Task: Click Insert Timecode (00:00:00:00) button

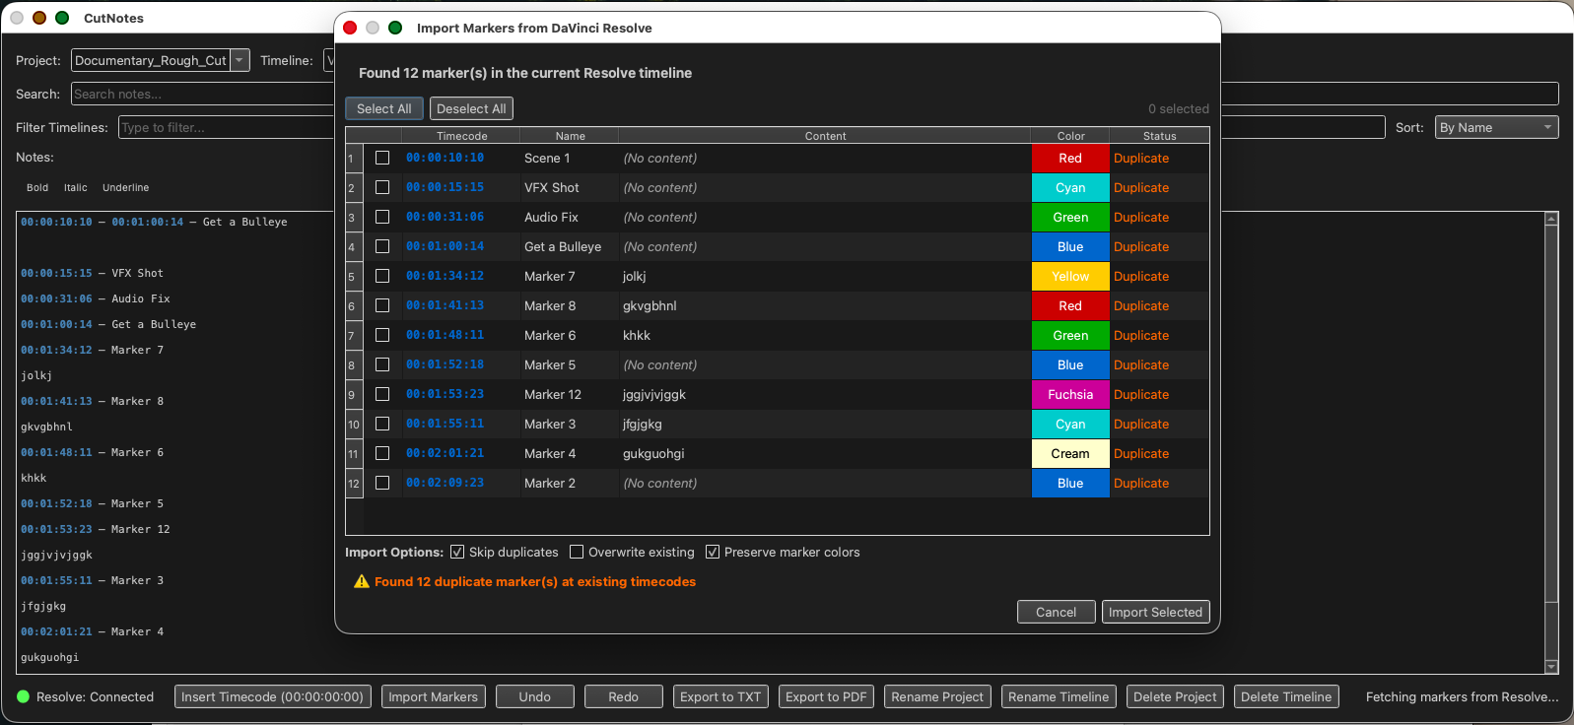Action: [x=272, y=696]
